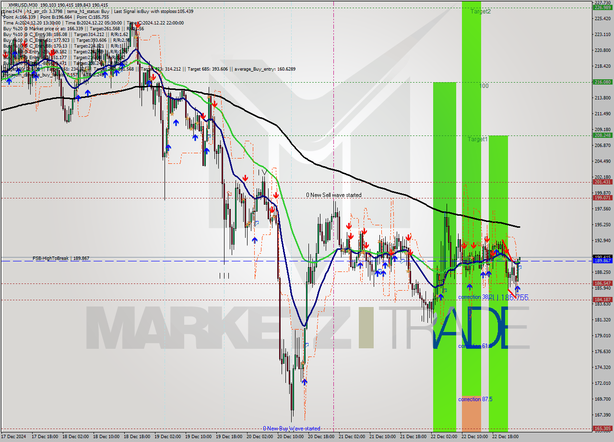Click the 176.630 price axis value
614x442 pixels.
tap(602, 352)
